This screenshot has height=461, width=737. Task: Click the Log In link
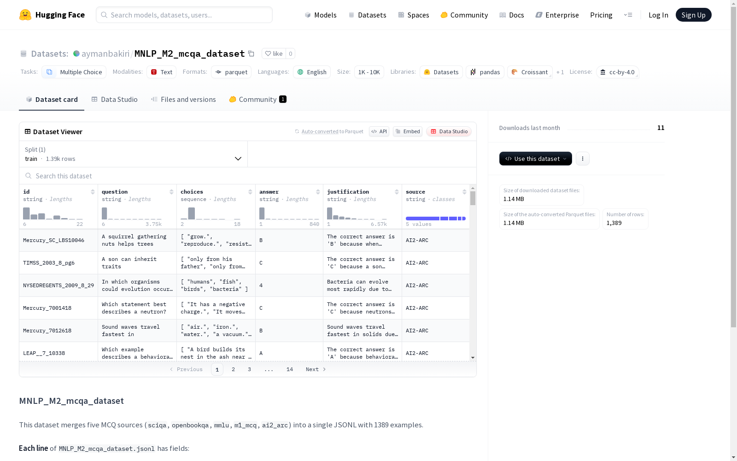[658, 15]
